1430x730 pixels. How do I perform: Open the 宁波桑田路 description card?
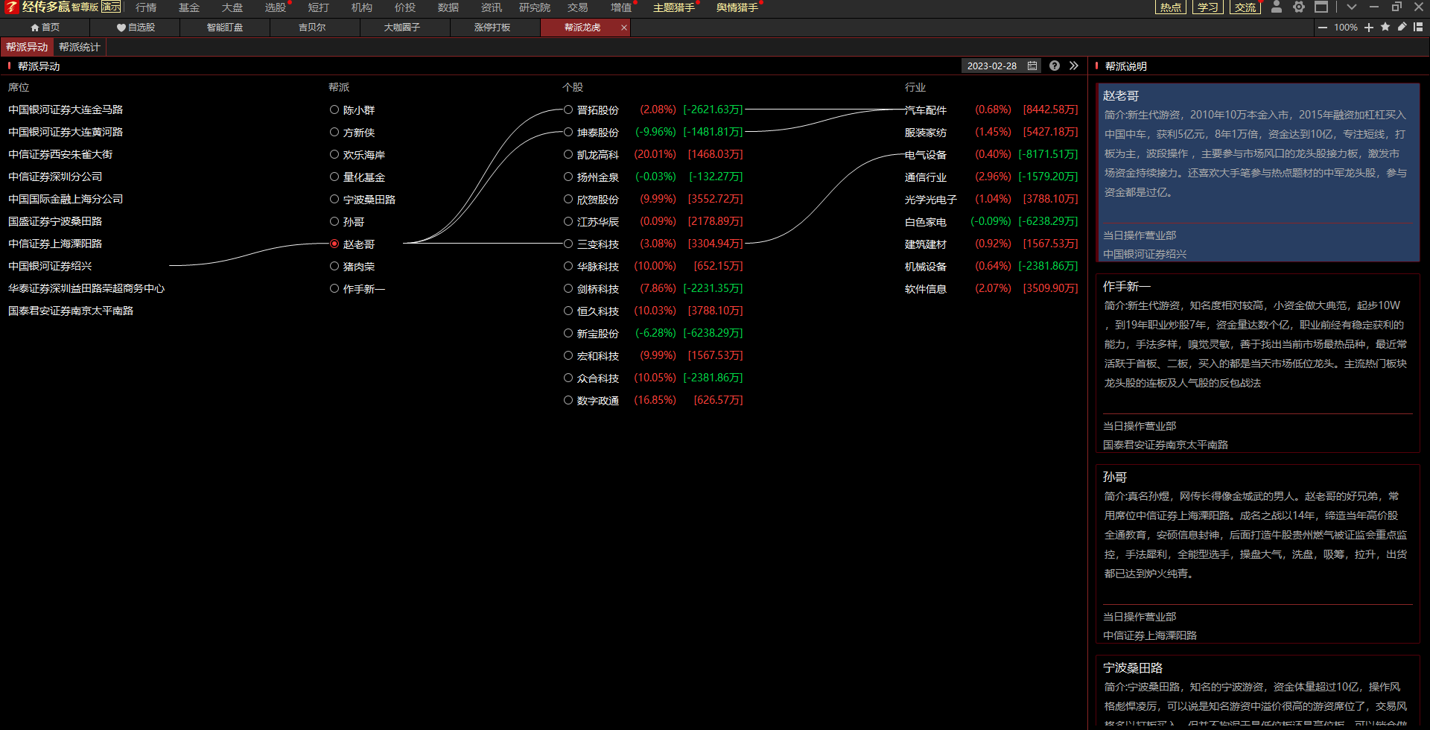coord(1258,693)
